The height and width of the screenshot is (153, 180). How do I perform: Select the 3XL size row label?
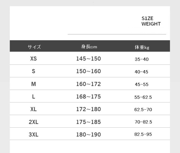[x=33, y=134]
